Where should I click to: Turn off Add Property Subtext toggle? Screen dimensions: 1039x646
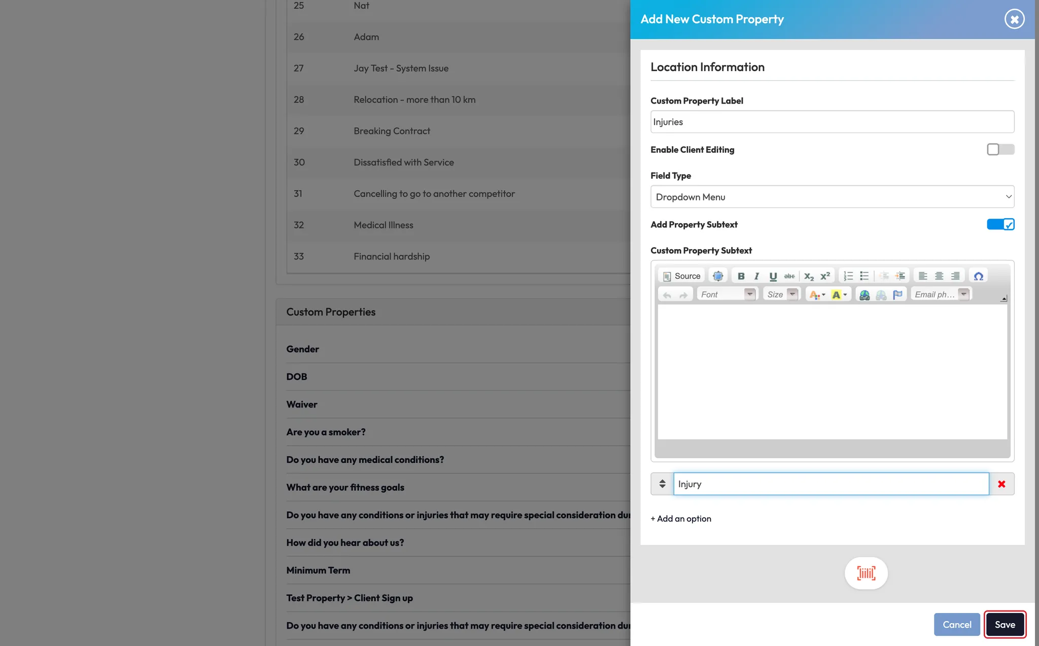pyautogui.click(x=1000, y=224)
